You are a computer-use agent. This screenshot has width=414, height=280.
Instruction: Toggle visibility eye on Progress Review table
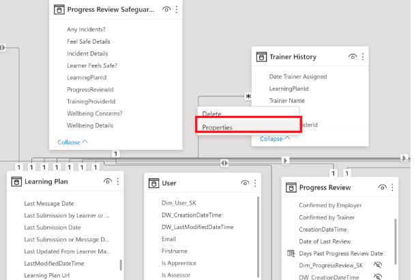click(383, 187)
